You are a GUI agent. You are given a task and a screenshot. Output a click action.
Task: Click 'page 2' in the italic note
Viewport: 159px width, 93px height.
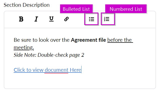tap(77, 55)
